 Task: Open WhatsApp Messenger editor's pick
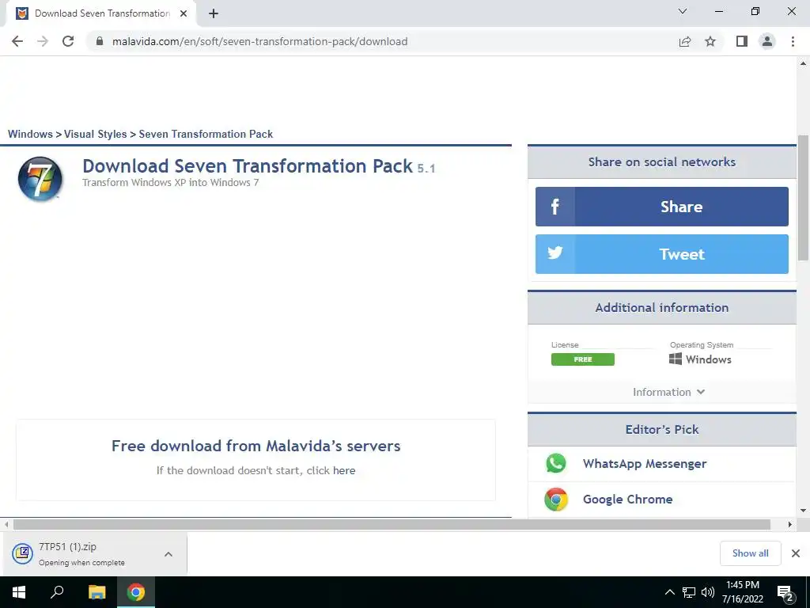[x=644, y=464]
